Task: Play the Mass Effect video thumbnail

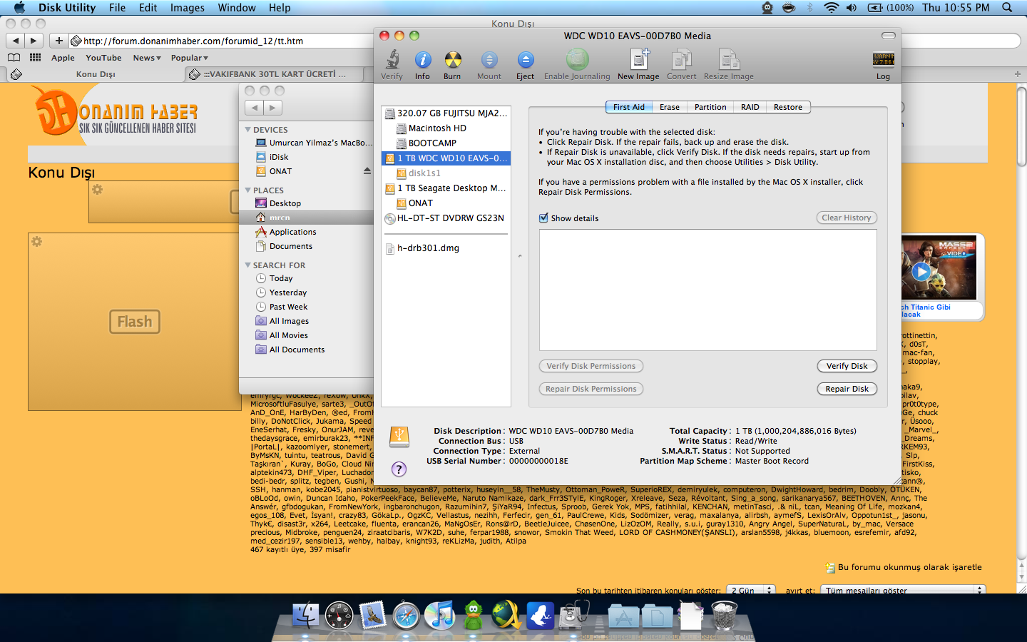Action: (921, 271)
